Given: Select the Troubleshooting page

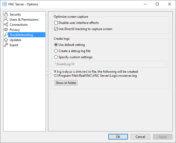Looking at the screenshot, I should (27, 35).
